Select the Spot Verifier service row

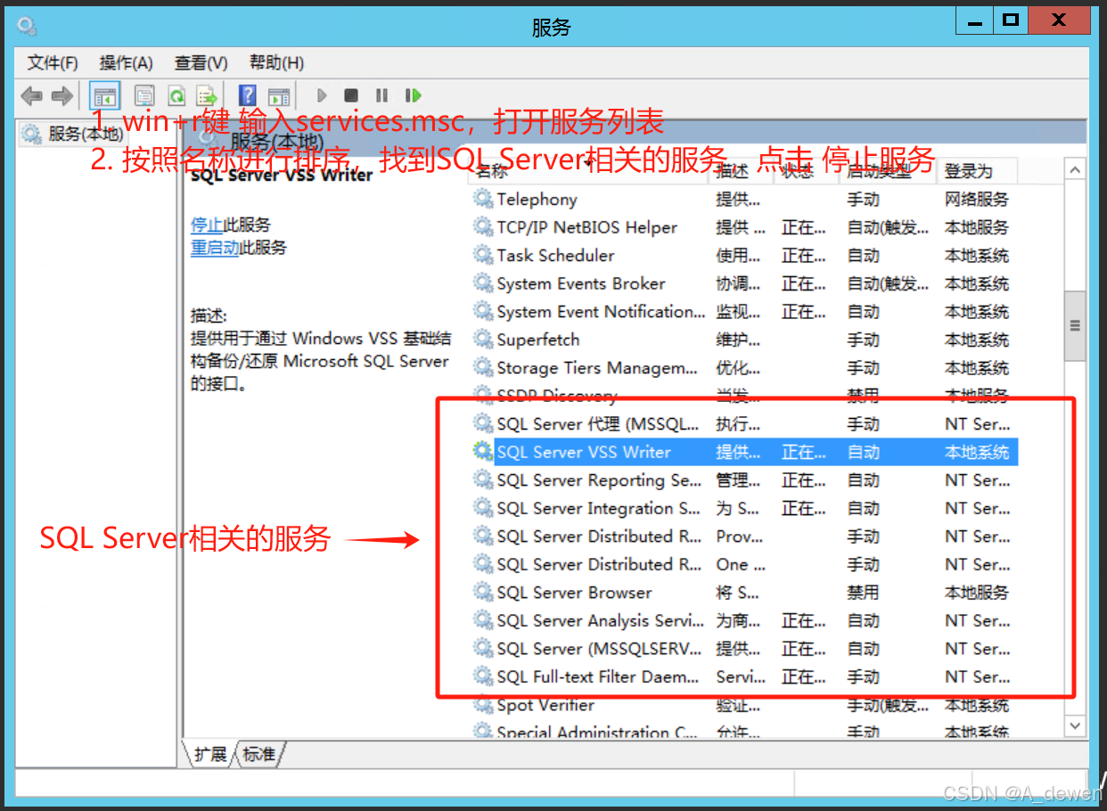point(745,704)
